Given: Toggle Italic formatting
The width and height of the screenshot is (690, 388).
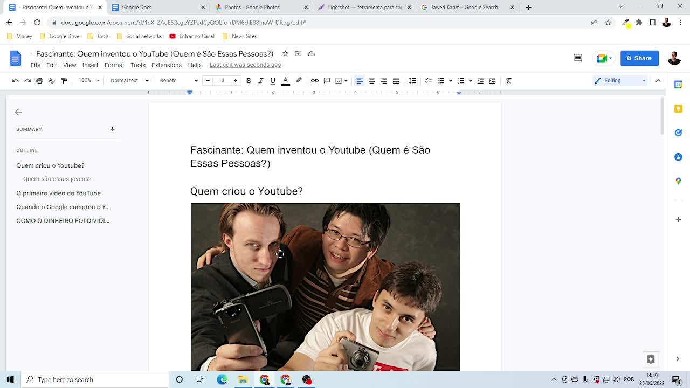Looking at the screenshot, I should [260, 80].
